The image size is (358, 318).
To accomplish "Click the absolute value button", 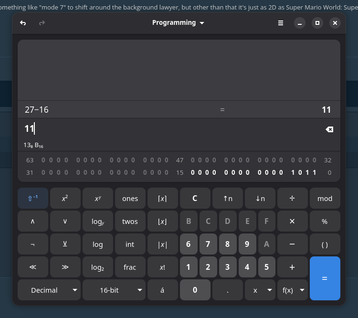I will 163,244.
